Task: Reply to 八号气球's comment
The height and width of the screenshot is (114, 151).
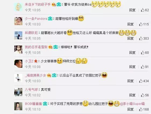Action: 132,95
